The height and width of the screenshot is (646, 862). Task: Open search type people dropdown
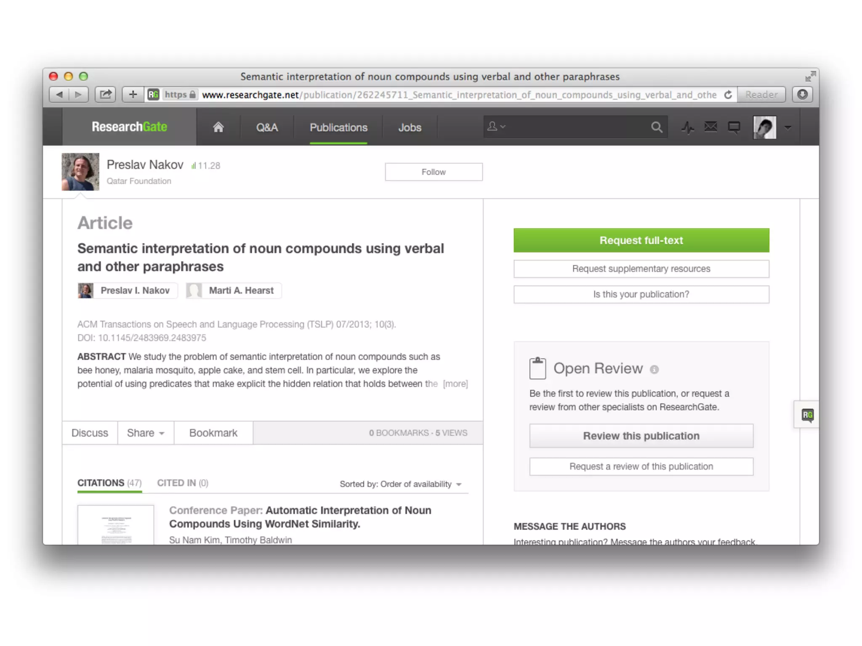496,126
